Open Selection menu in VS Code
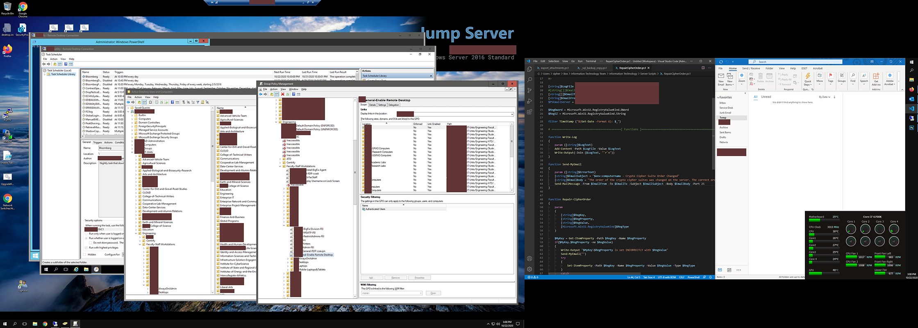Viewport: 918px width, 328px height. 553,61
